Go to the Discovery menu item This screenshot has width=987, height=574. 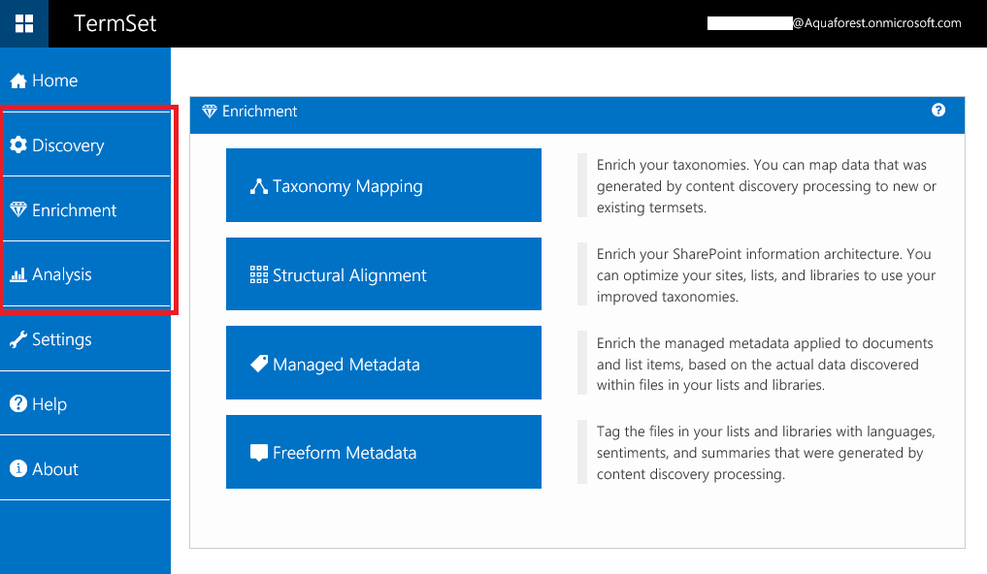pos(68,145)
